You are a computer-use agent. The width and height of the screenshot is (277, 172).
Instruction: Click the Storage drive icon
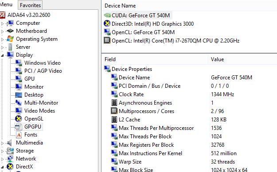10,151
